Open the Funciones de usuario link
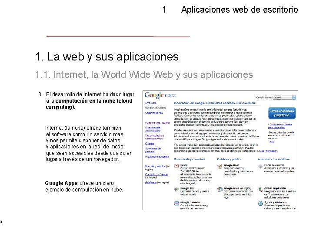Screen dimensions: 313x235 pyautogui.click(x=157, y=123)
